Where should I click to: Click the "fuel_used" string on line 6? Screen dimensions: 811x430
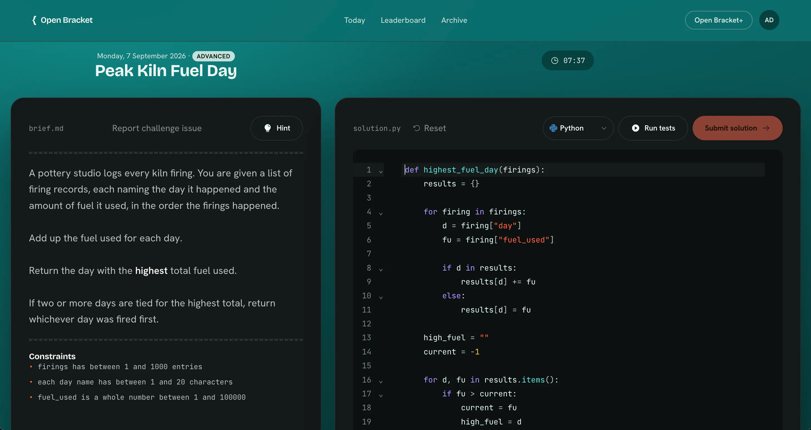524,240
